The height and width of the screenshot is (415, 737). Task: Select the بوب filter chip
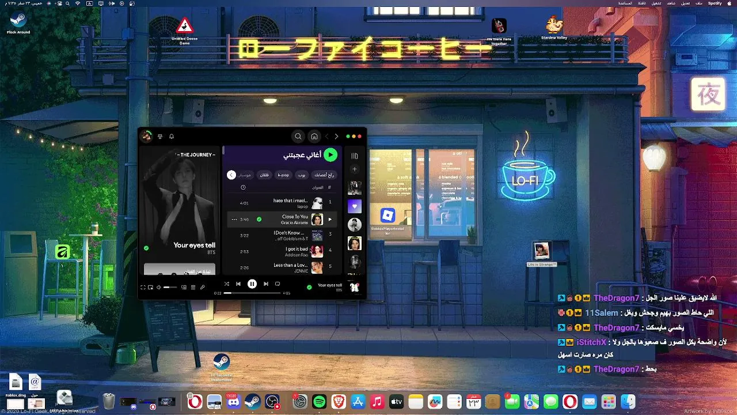coord(302,175)
